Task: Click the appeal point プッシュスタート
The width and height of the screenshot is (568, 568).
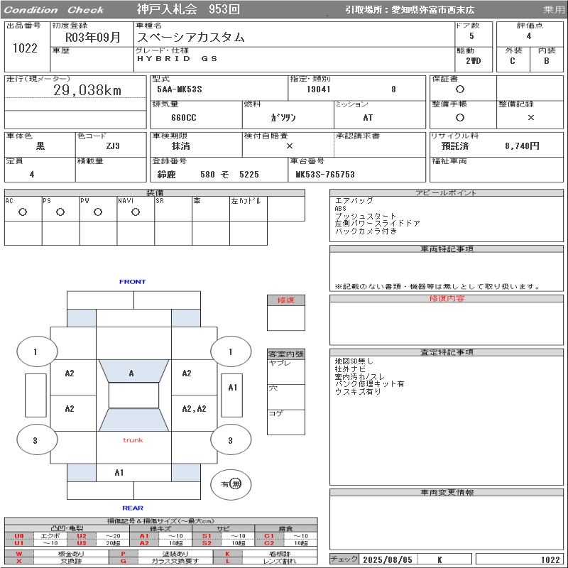Action: pyautogui.click(x=366, y=216)
